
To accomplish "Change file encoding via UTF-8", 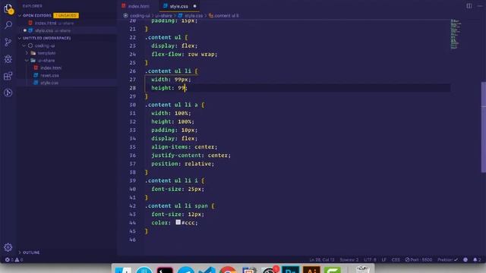I will [370, 259].
